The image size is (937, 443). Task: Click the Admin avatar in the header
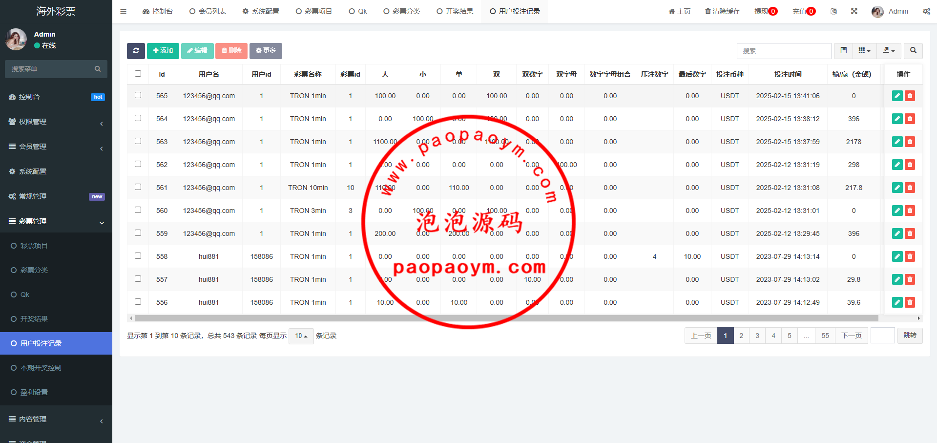click(x=877, y=12)
